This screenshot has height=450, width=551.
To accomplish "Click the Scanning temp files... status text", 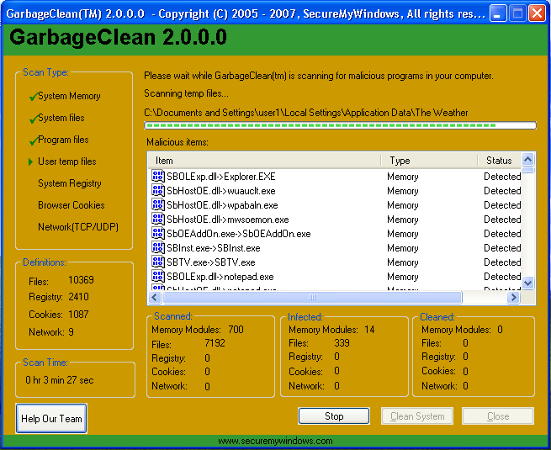I will click(x=186, y=93).
